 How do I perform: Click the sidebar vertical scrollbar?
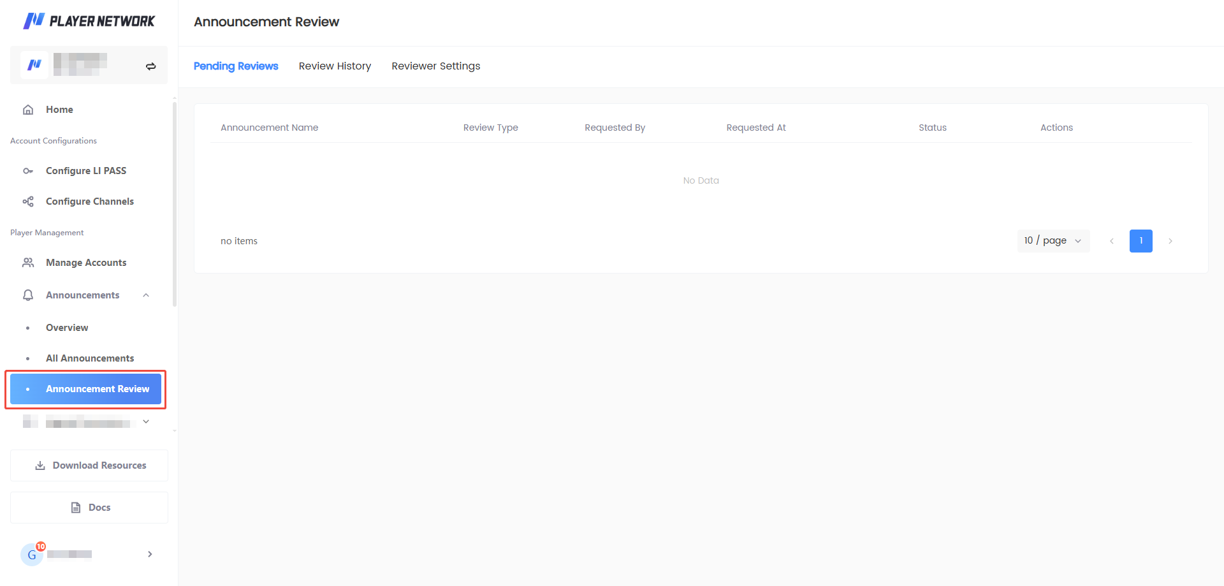tap(175, 204)
